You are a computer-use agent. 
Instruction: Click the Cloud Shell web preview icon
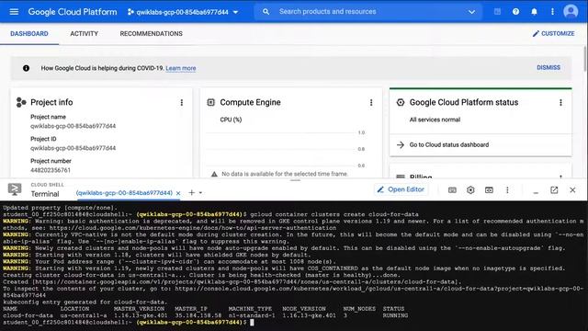[489, 190]
